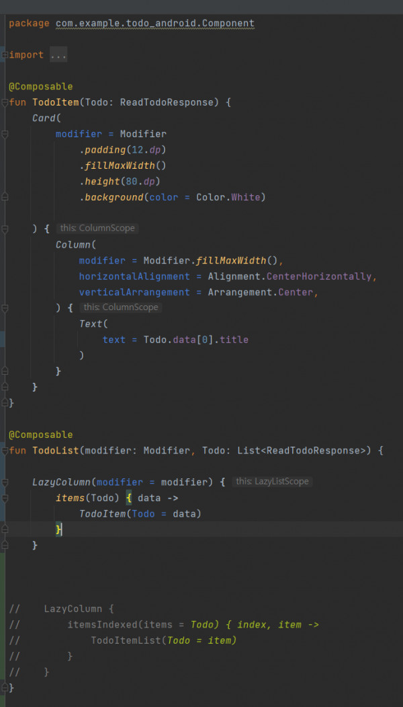Click Arrangement.Center value
Screen dimensions: 403x707
260,292
